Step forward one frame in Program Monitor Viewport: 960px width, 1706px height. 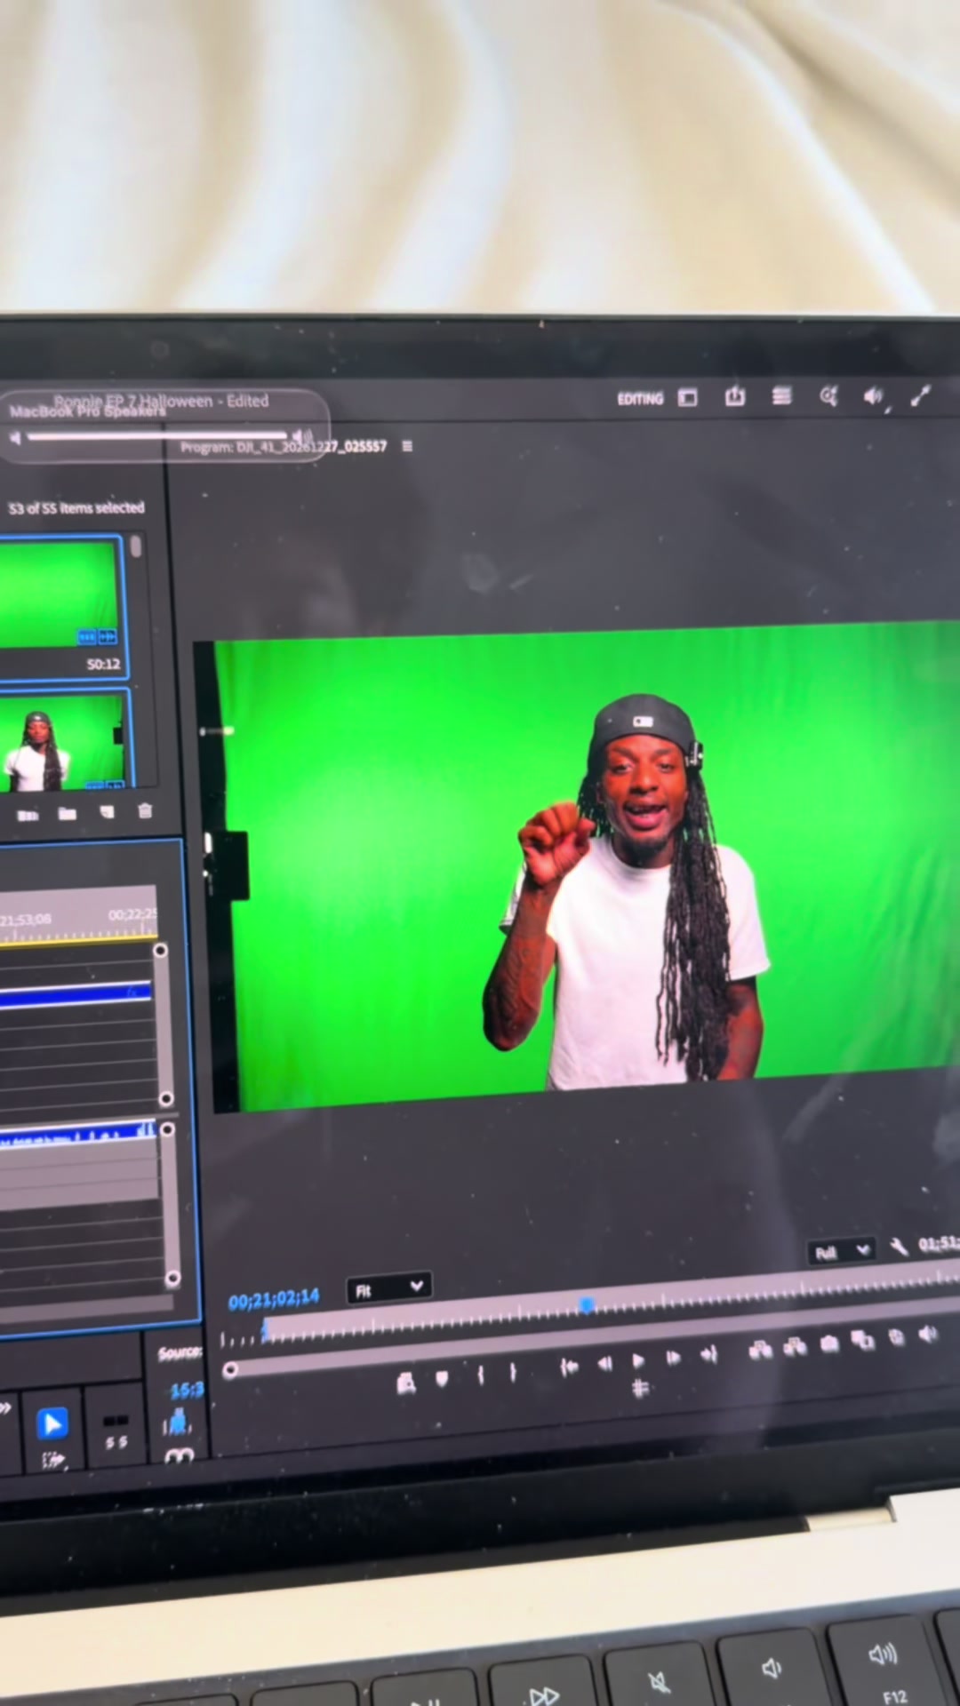pyautogui.click(x=673, y=1358)
